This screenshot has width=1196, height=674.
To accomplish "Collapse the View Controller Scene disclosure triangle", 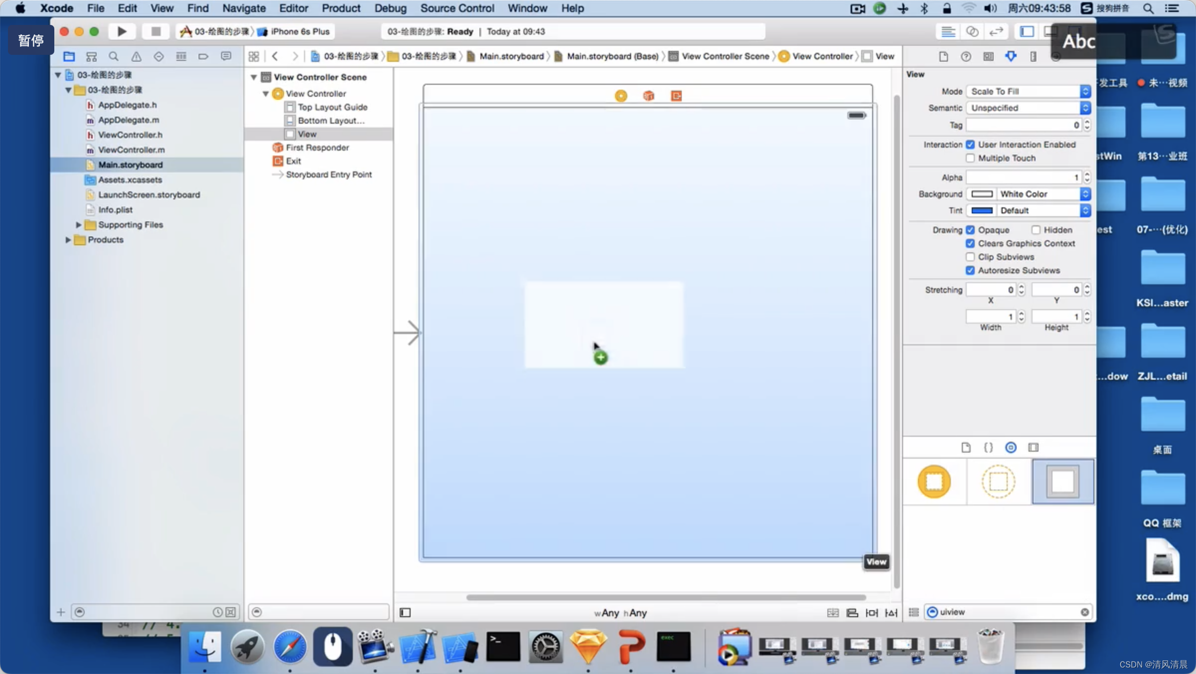I will pyautogui.click(x=254, y=77).
